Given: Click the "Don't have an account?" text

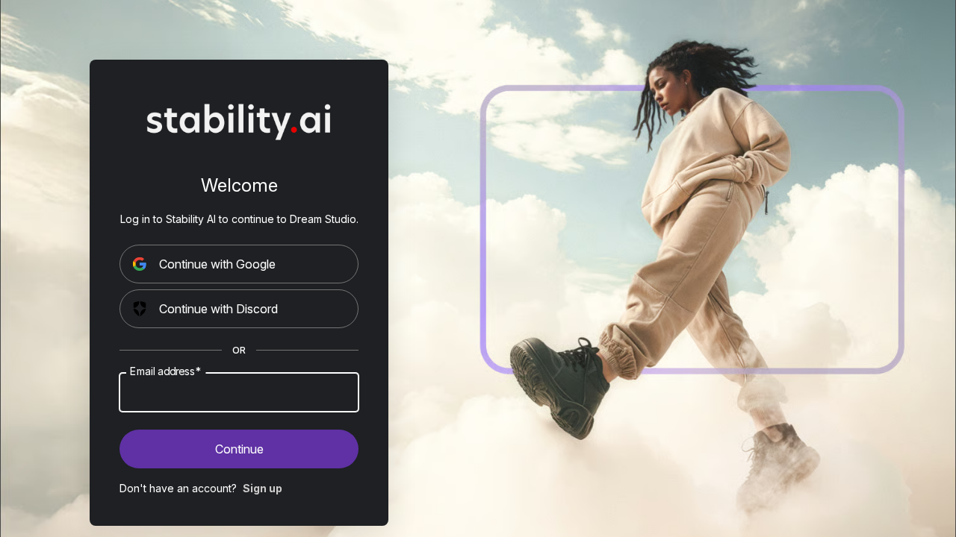Looking at the screenshot, I should pyautogui.click(x=178, y=489).
